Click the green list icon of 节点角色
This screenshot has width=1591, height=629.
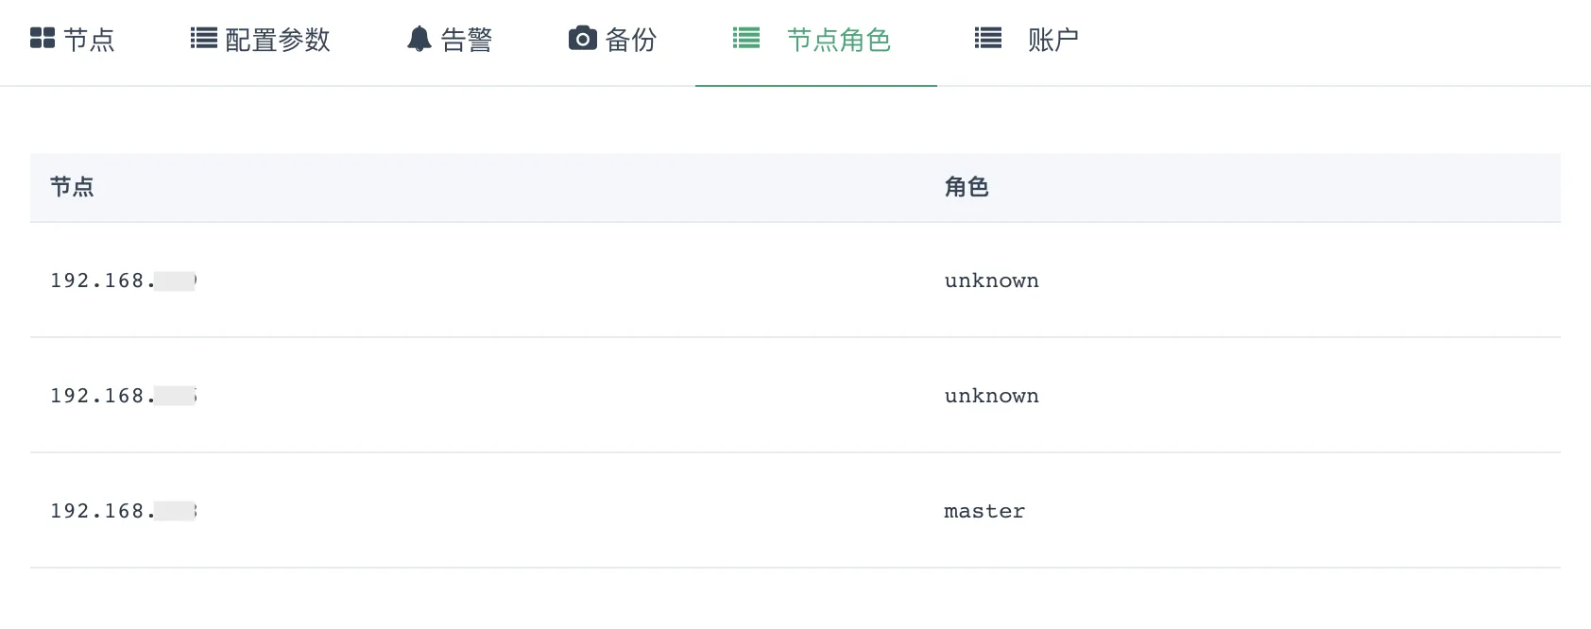pyautogui.click(x=745, y=39)
